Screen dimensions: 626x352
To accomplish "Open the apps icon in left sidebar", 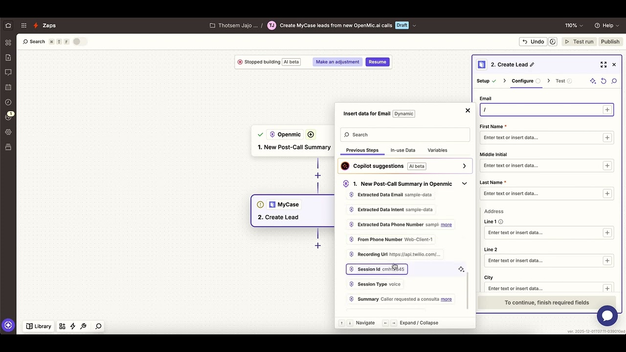I will tap(8, 43).
